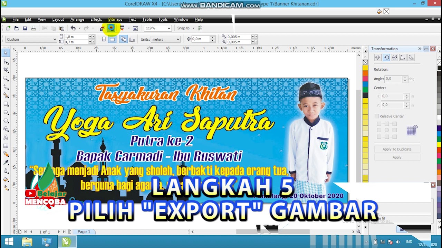442x248 pixels.
Task: Switch Transformation docker to Size
Action: coord(403,58)
